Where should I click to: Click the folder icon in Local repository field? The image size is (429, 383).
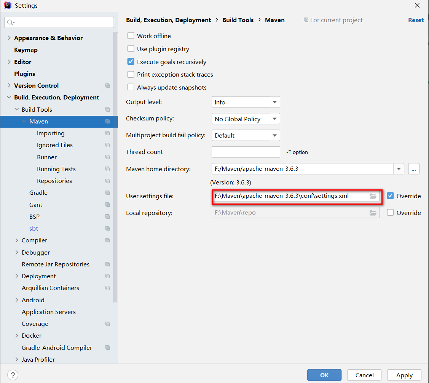373,213
